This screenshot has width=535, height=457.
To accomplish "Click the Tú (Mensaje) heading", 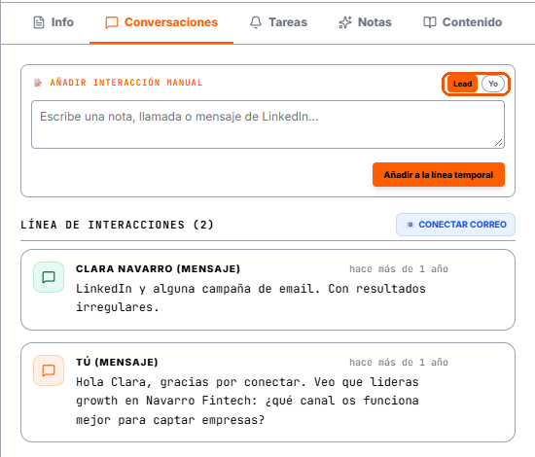I will click(x=117, y=362).
